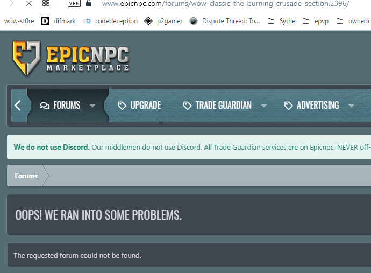The width and height of the screenshot is (371, 273).
Task: Click the Forums speech bubbles icon
Action: 45,106
